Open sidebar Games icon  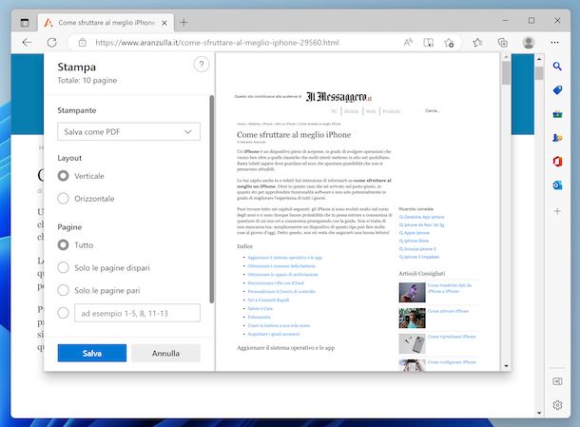coord(557,138)
